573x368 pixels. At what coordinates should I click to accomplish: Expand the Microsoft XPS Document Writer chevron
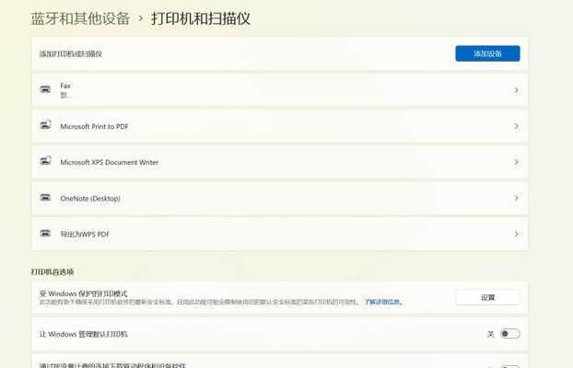pos(517,162)
